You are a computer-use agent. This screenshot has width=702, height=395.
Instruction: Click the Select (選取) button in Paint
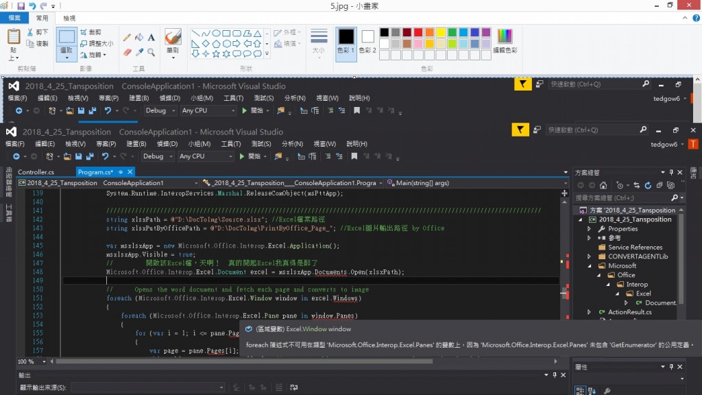pos(66,44)
